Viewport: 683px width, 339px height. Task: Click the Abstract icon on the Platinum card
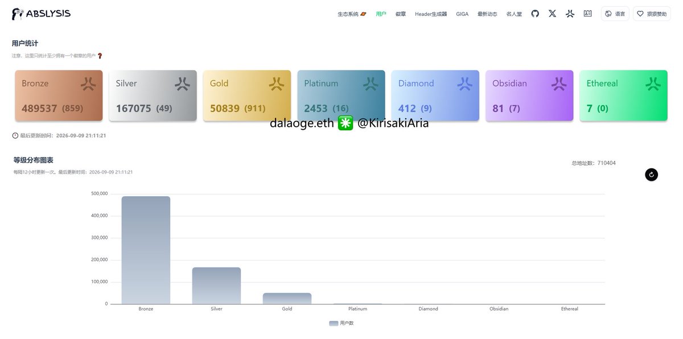point(371,84)
